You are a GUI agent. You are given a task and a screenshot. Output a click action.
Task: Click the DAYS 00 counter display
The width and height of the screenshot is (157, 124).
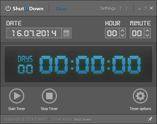(25, 65)
